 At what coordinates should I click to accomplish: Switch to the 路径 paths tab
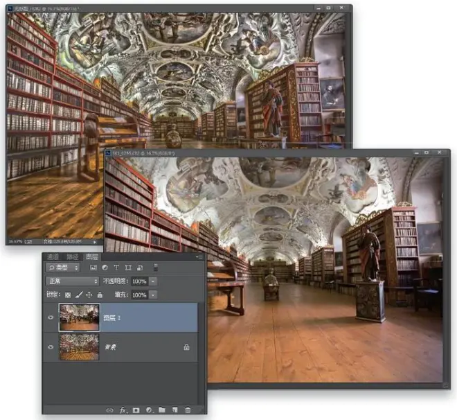coord(72,256)
